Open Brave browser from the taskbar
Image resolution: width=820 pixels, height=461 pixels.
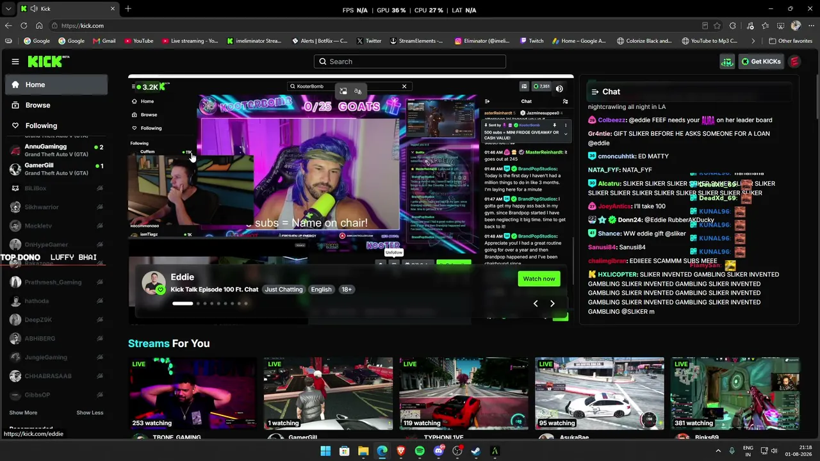click(x=401, y=451)
